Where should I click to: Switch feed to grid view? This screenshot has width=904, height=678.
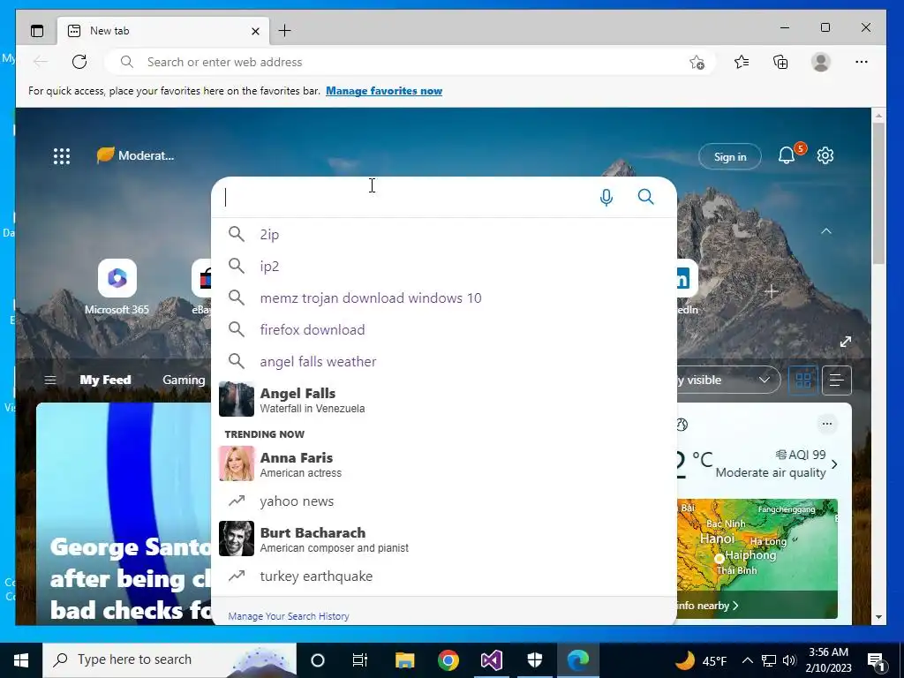coord(803,380)
